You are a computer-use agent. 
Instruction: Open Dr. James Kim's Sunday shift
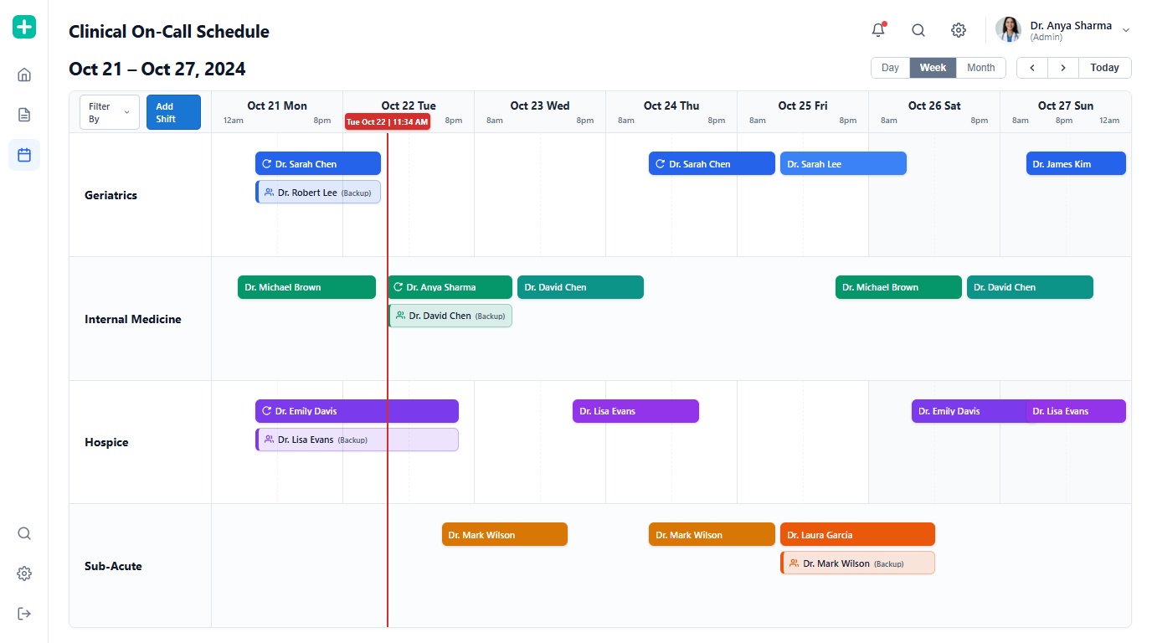tap(1076, 163)
